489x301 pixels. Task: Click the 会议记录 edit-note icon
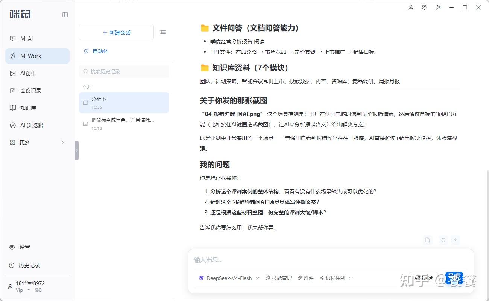13,91
